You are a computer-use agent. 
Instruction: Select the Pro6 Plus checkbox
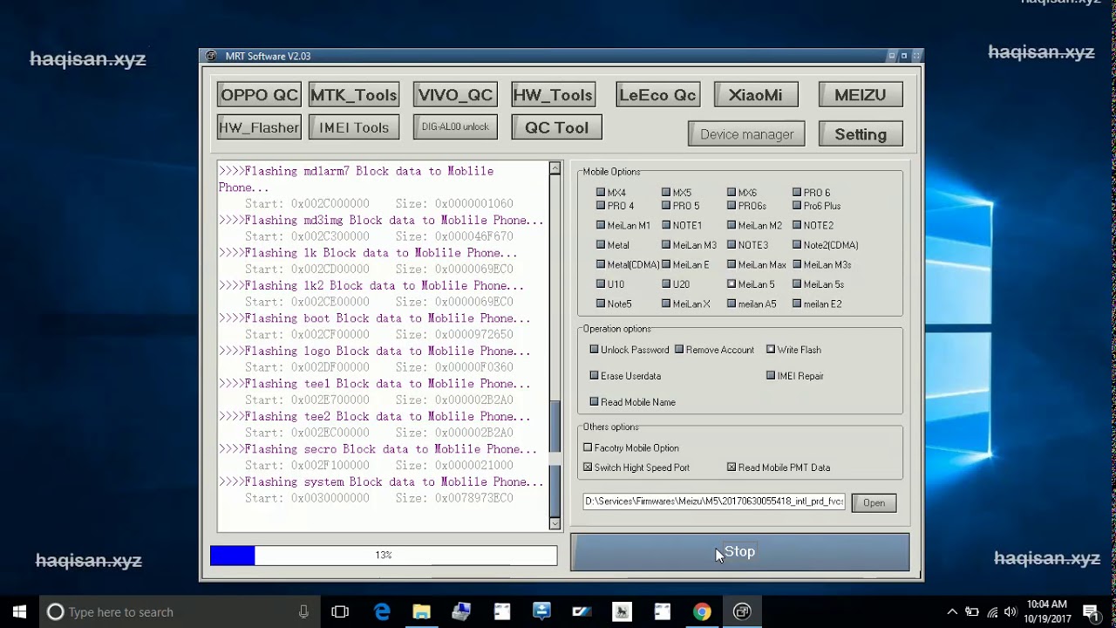pos(797,206)
